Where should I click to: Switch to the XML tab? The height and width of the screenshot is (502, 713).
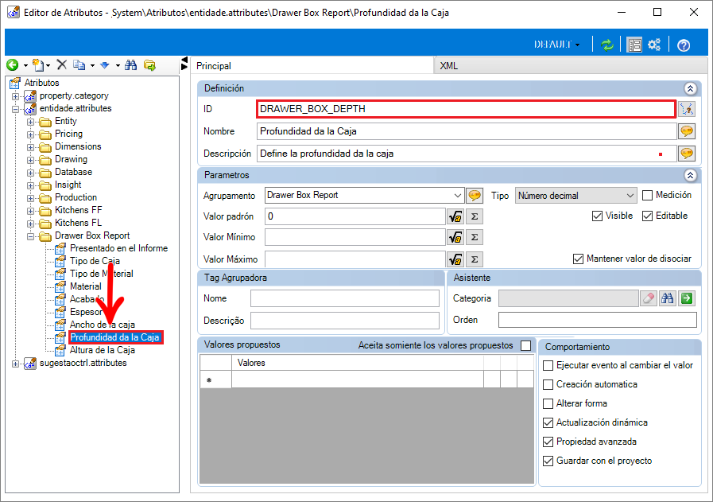tap(449, 65)
